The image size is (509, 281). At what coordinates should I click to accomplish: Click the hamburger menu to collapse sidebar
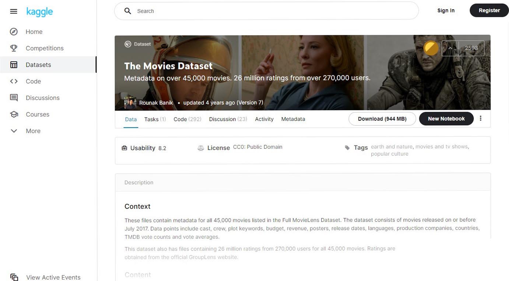pos(14,11)
